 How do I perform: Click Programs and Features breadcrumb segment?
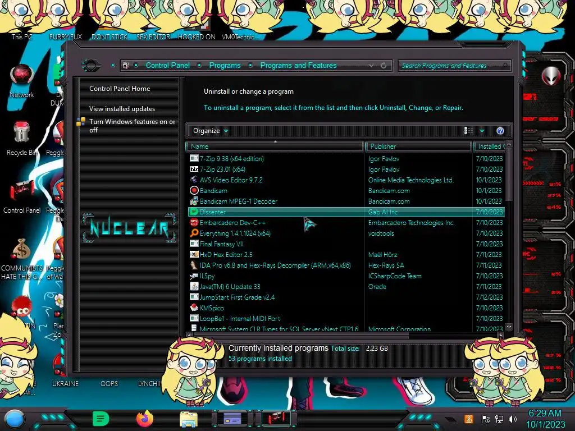click(299, 65)
